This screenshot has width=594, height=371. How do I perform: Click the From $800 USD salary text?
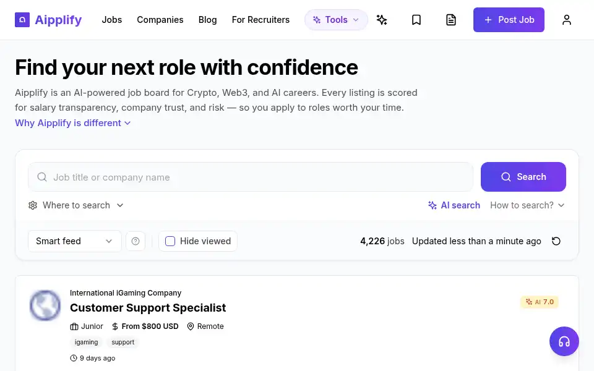(150, 326)
